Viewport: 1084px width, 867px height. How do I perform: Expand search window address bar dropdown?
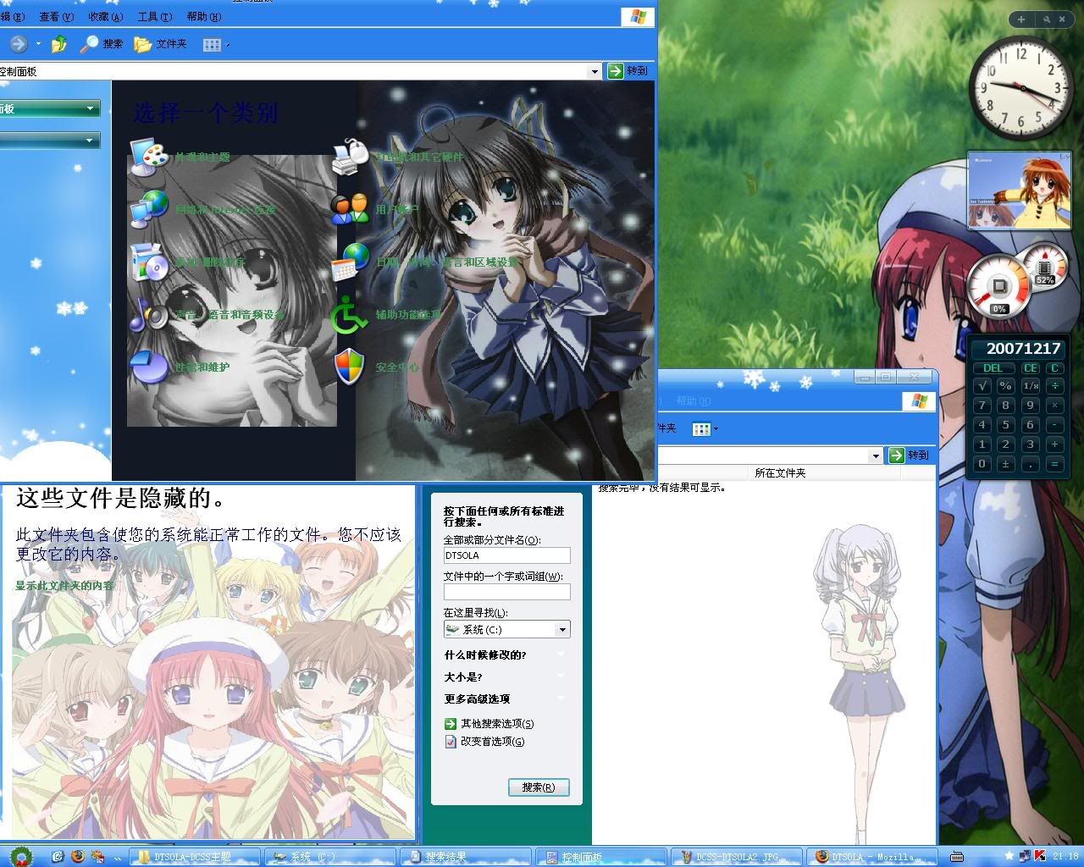876,456
